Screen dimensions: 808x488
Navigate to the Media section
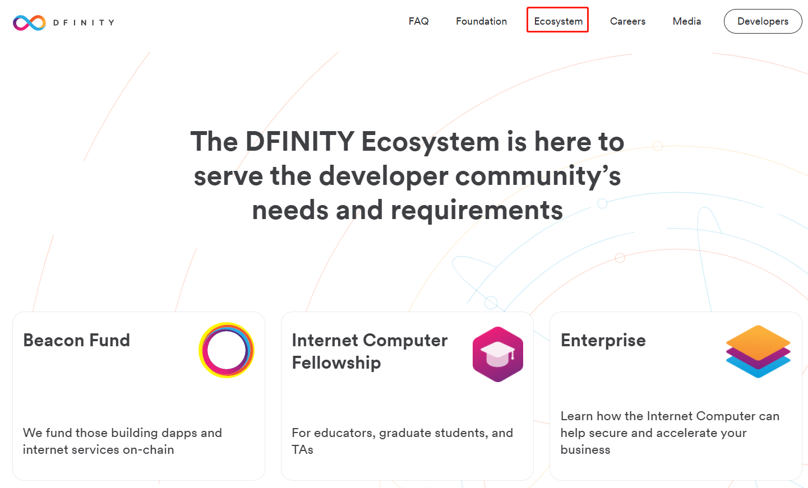[x=687, y=21]
